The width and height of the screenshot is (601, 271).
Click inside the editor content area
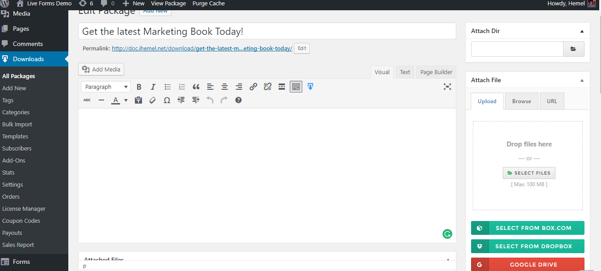[267, 175]
